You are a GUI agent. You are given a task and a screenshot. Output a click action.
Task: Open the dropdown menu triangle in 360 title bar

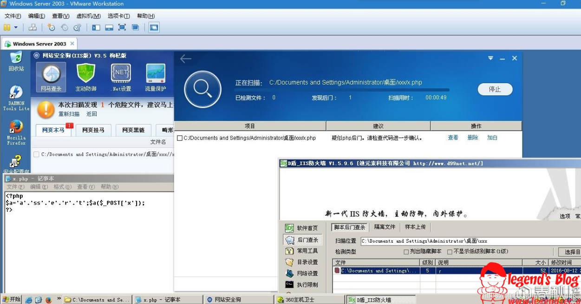(490, 59)
